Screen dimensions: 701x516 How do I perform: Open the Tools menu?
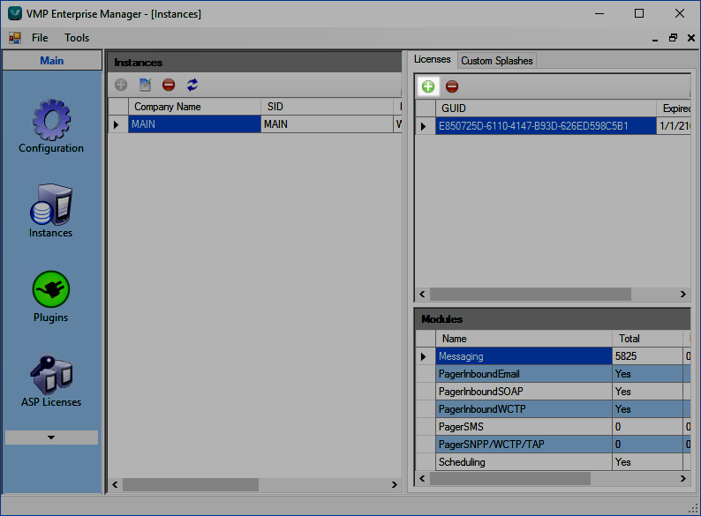[77, 38]
